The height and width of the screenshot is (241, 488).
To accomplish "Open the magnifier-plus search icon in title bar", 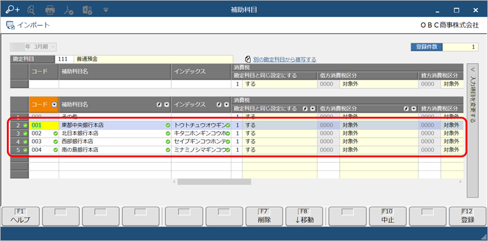I will coord(12,9).
